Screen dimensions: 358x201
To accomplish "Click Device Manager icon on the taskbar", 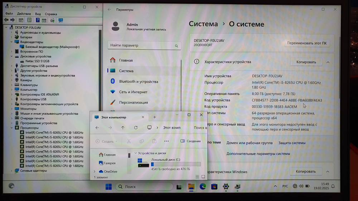I will click(x=237, y=187).
